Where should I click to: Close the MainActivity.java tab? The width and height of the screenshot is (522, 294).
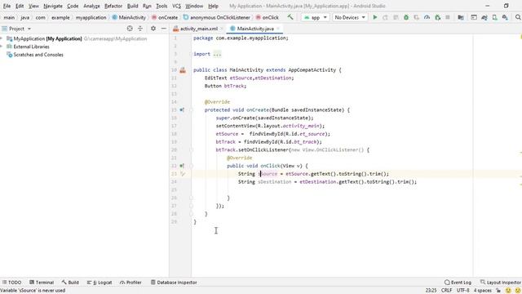(278, 29)
